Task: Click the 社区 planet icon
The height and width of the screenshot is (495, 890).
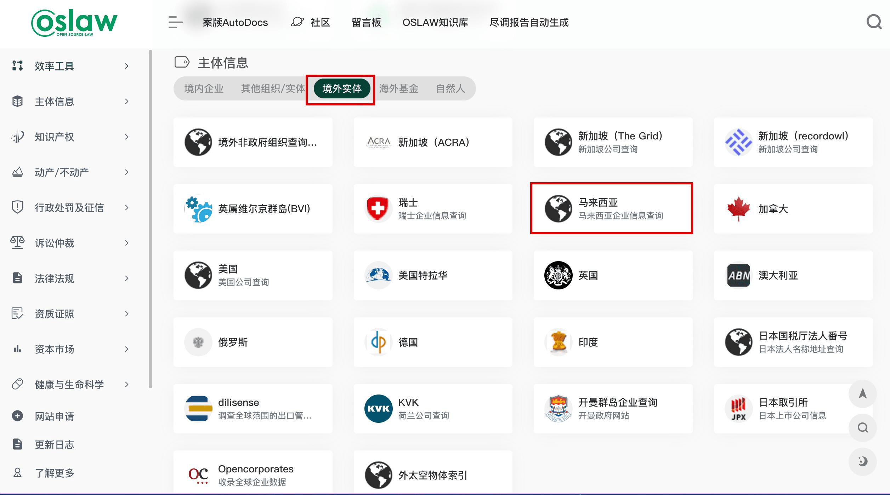Action: tap(297, 22)
